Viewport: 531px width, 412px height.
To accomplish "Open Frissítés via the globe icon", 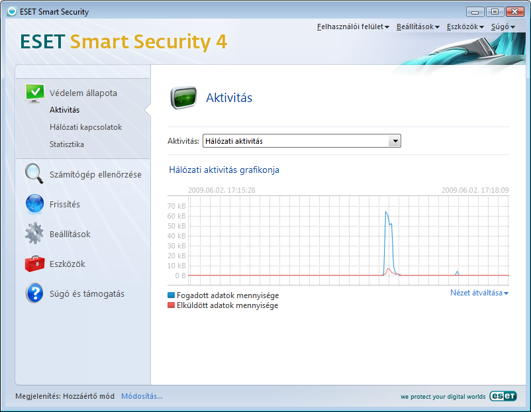I will 34,203.
